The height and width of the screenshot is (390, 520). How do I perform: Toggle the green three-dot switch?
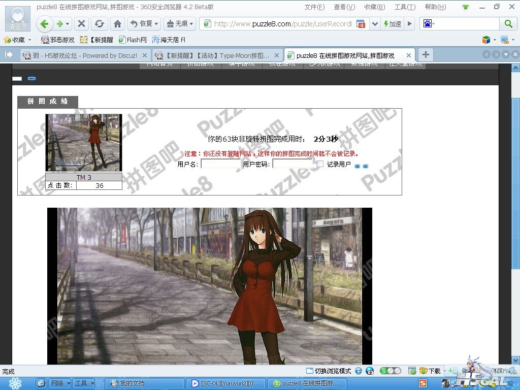pyautogui.click(x=390, y=371)
